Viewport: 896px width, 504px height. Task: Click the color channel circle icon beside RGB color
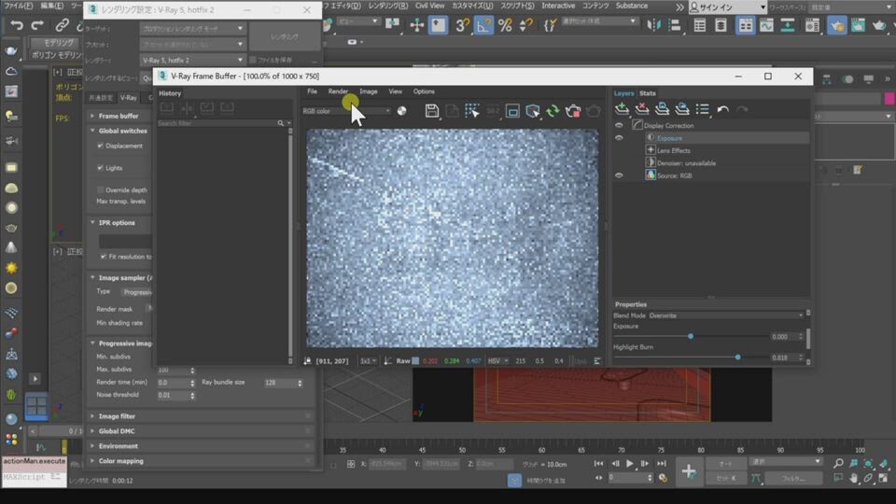coord(402,111)
